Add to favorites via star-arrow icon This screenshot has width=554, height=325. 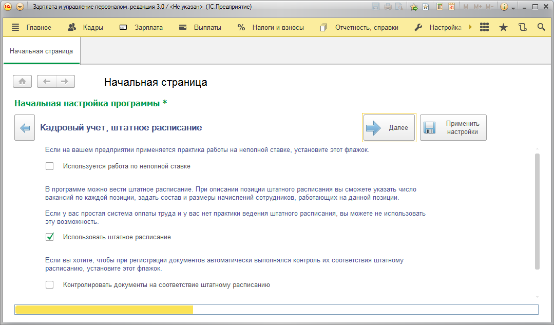click(x=414, y=7)
